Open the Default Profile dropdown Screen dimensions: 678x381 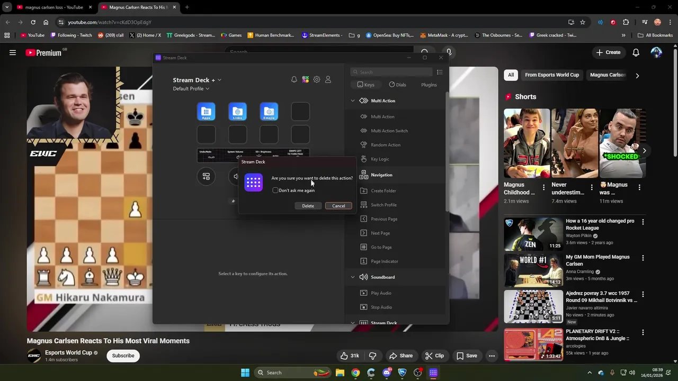coord(191,88)
